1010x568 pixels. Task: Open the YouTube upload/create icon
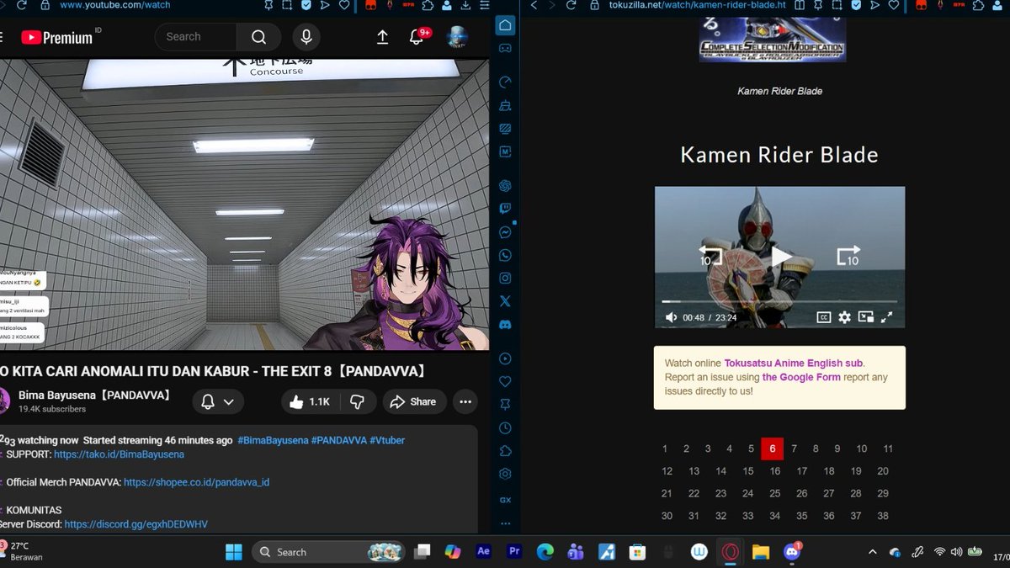click(x=382, y=37)
